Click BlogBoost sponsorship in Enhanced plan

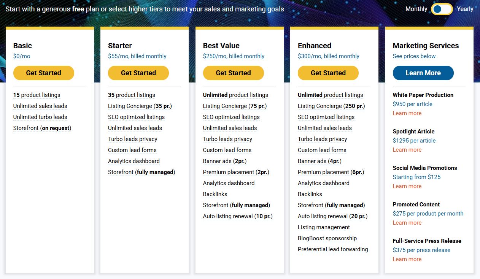327,238
